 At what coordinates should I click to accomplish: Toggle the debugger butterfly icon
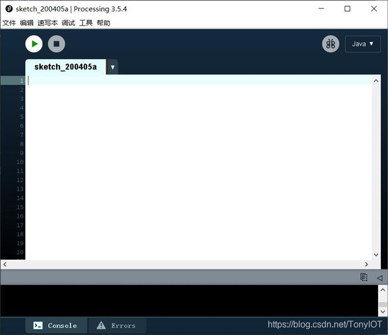(330, 44)
